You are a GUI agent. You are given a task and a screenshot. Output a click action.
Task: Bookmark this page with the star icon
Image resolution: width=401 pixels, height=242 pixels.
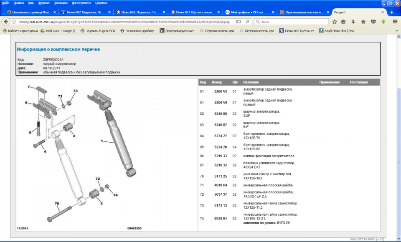(335, 21)
